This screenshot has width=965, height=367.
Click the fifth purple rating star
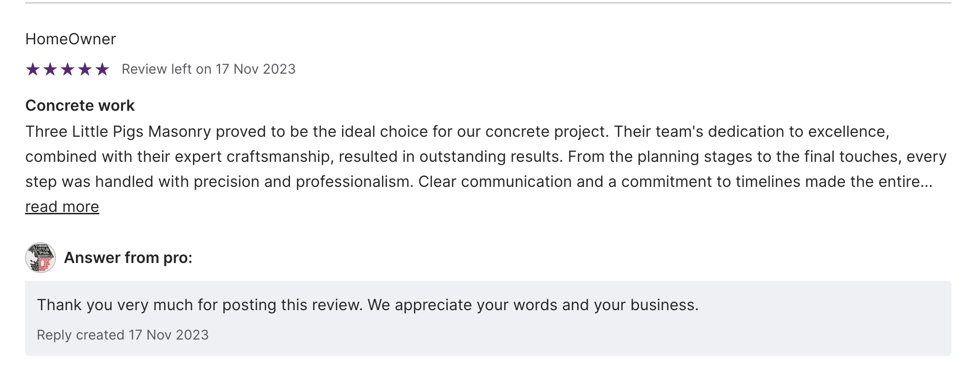[102, 69]
